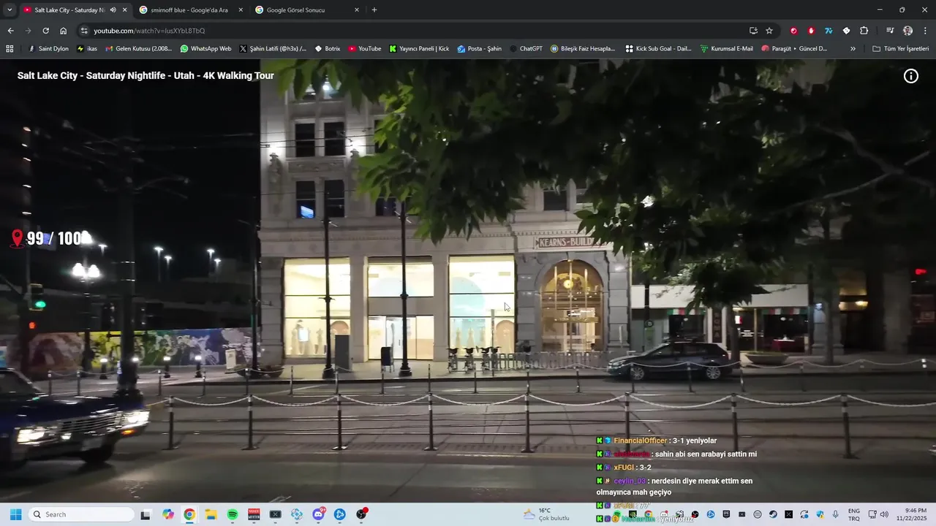Click the 'sahin abi sen arabayi sattin mi' message

pyautogui.click(x=676, y=454)
